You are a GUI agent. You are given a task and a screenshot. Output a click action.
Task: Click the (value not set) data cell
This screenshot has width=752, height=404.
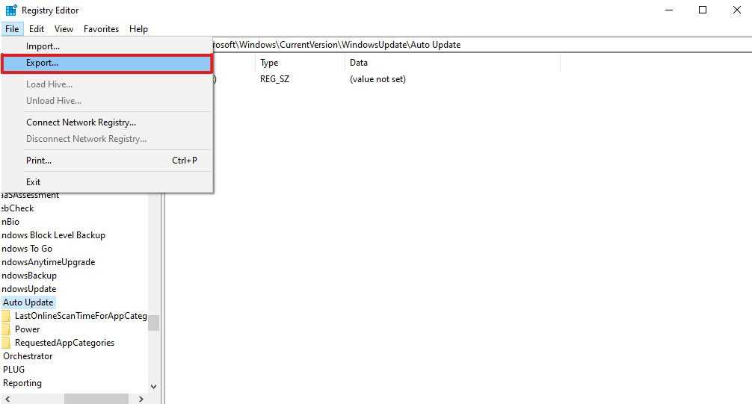(x=378, y=79)
